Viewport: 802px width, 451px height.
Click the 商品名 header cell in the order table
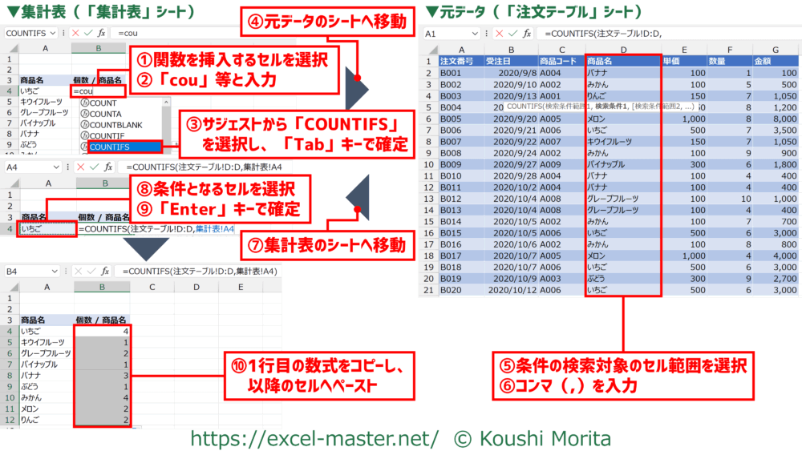(x=622, y=61)
